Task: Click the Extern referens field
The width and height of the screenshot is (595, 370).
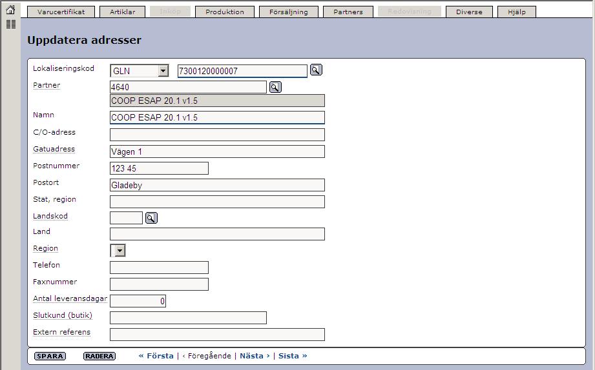Action: pyautogui.click(x=218, y=335)
